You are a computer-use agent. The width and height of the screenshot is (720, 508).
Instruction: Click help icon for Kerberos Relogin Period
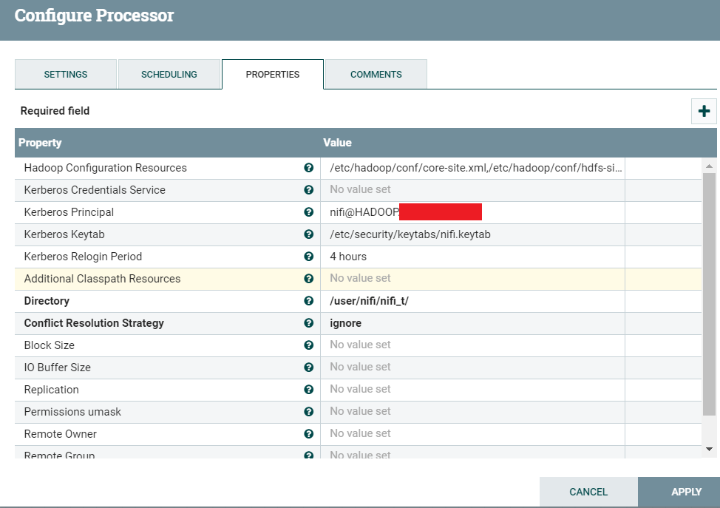coord(309,257)
